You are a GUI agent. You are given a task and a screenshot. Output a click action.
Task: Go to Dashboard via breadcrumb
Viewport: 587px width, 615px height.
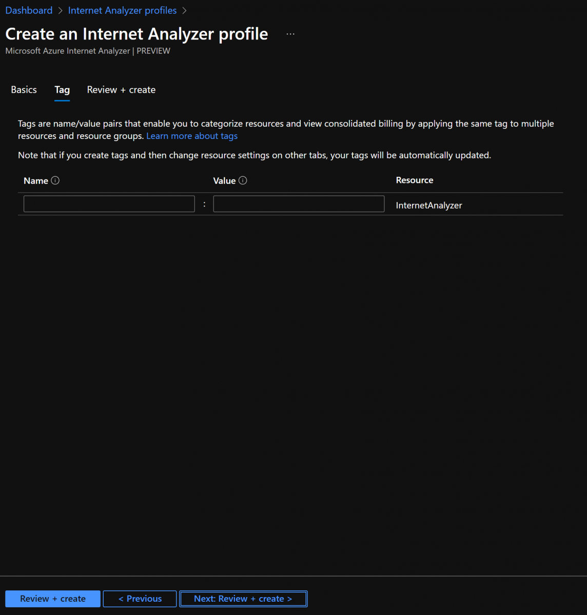click(x=29, y=11)
